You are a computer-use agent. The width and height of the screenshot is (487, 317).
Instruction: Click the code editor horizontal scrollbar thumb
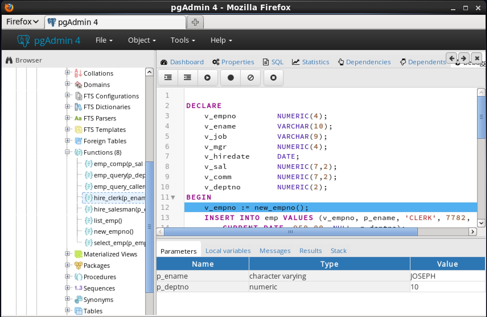click(290, 232)
